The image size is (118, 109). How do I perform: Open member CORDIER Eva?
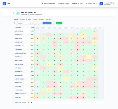(x=18, y=49)
